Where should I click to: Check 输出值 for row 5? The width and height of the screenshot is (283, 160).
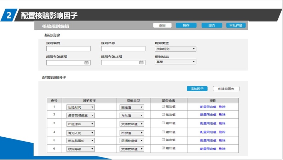[x=163, y=139]
